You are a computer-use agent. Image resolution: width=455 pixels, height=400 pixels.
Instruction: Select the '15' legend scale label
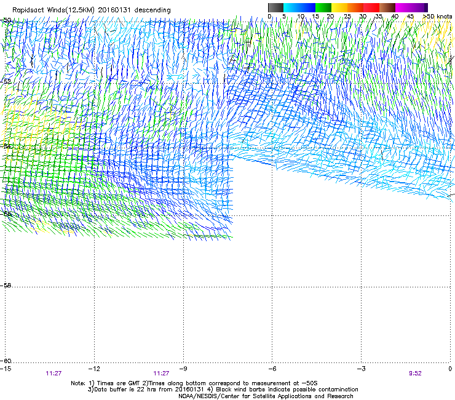(x=315, y=16)
